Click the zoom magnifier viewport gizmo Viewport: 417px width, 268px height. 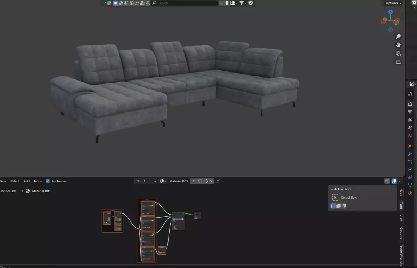398,36
